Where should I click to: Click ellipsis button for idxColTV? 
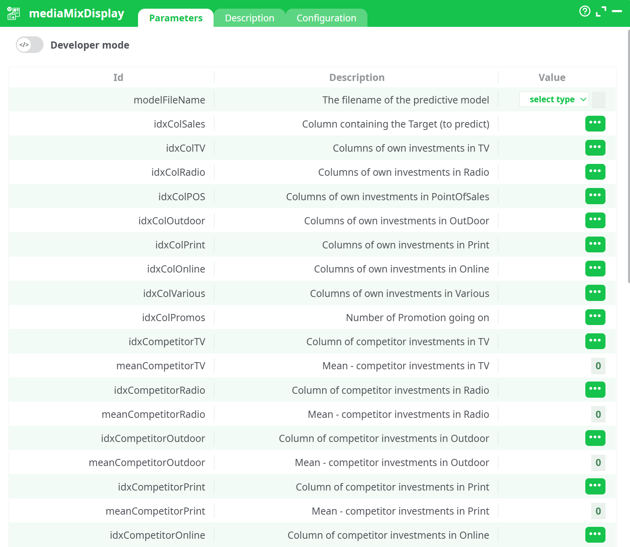click(x=595, y=148)
